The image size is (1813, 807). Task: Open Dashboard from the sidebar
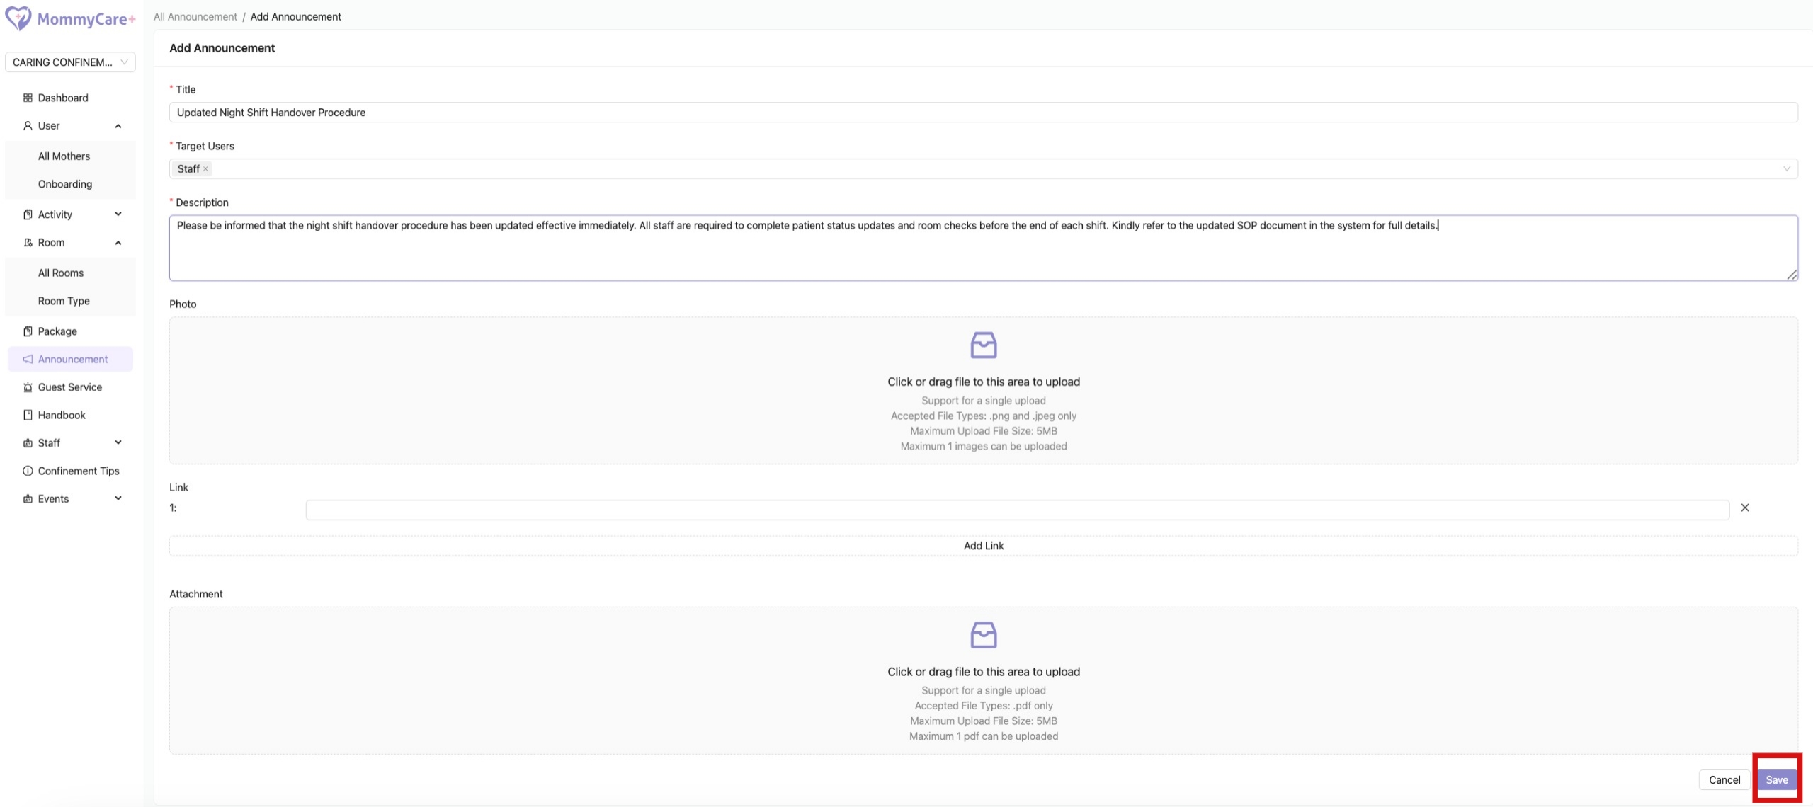coord(62,98)
